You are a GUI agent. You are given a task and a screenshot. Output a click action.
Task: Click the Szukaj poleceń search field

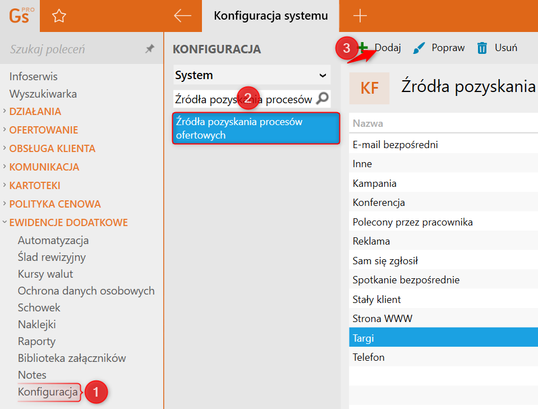coord(76,49)
